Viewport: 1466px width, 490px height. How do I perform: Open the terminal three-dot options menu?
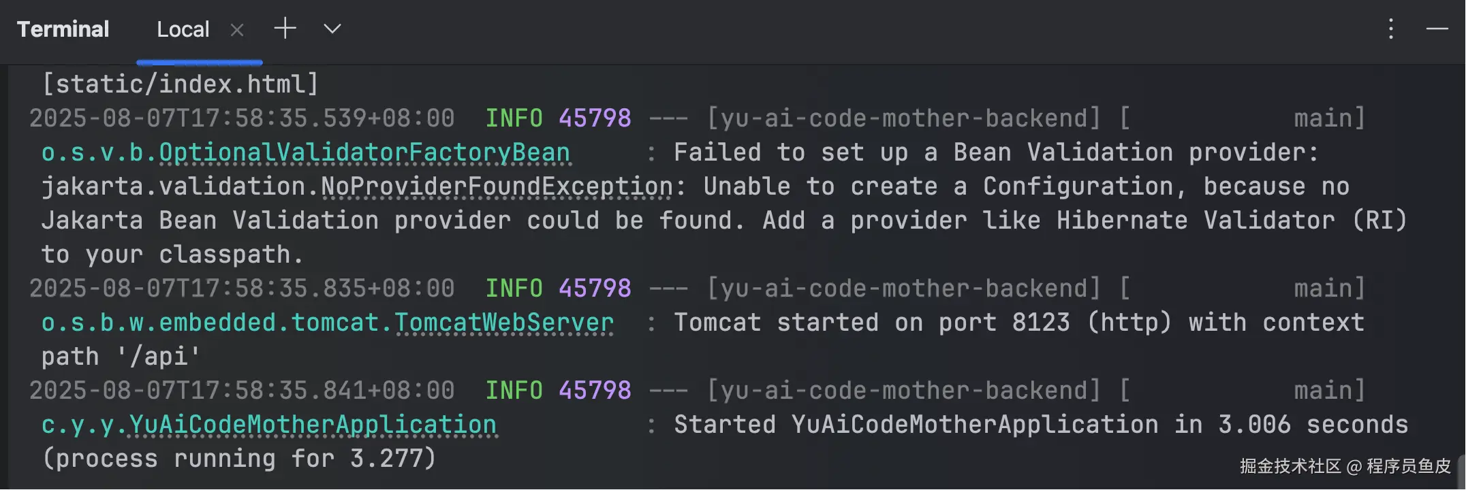click(1390, 29)
